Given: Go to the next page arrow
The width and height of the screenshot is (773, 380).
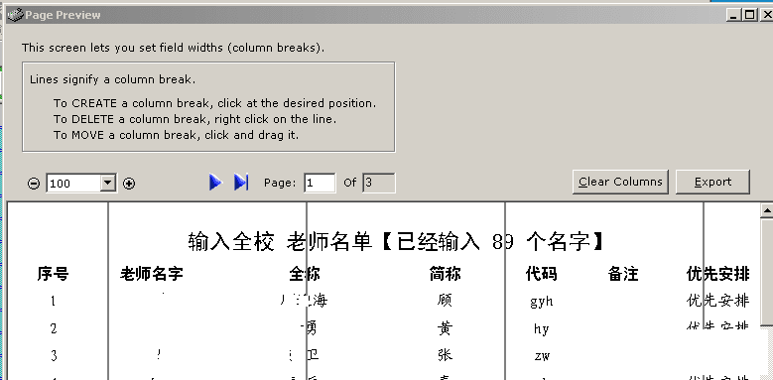Looking at the screenshot, I should 215,182.
